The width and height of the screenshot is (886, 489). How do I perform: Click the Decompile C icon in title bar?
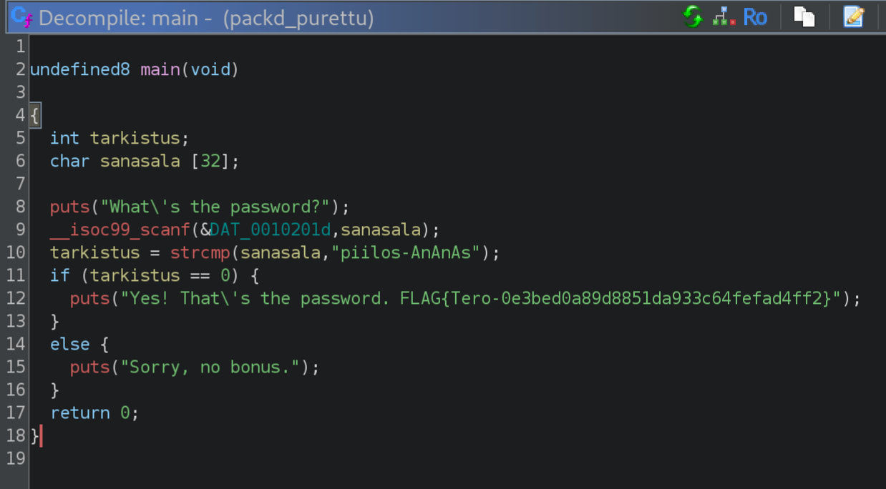[x=21, y=17]
